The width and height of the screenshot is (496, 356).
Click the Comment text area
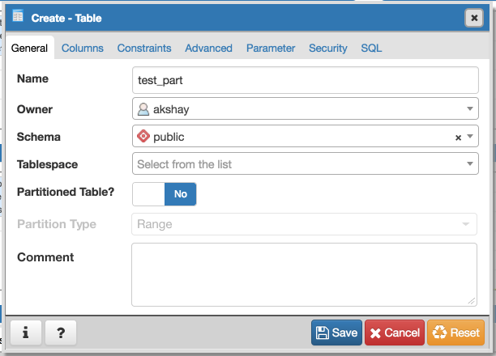click(305, 275)
